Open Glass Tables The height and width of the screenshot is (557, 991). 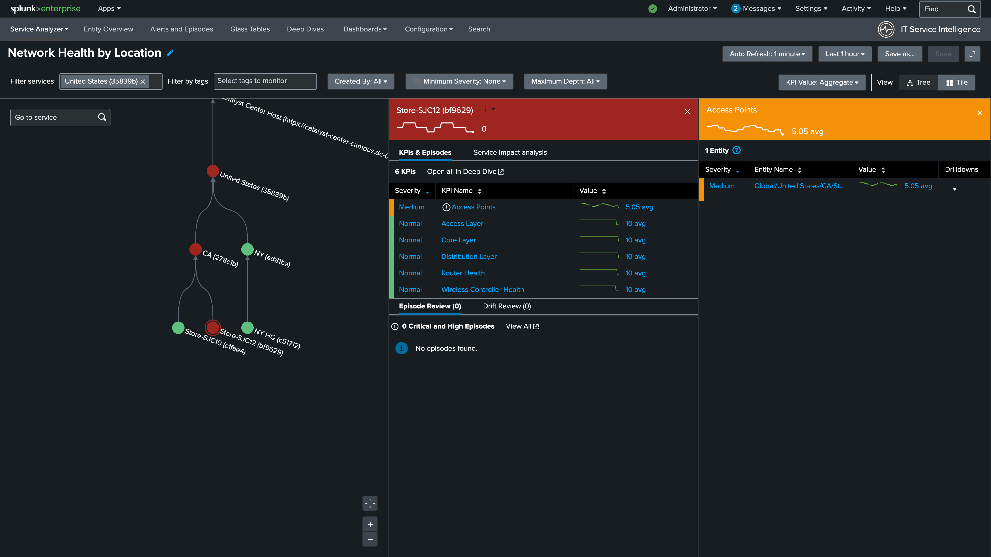point(250,29)
